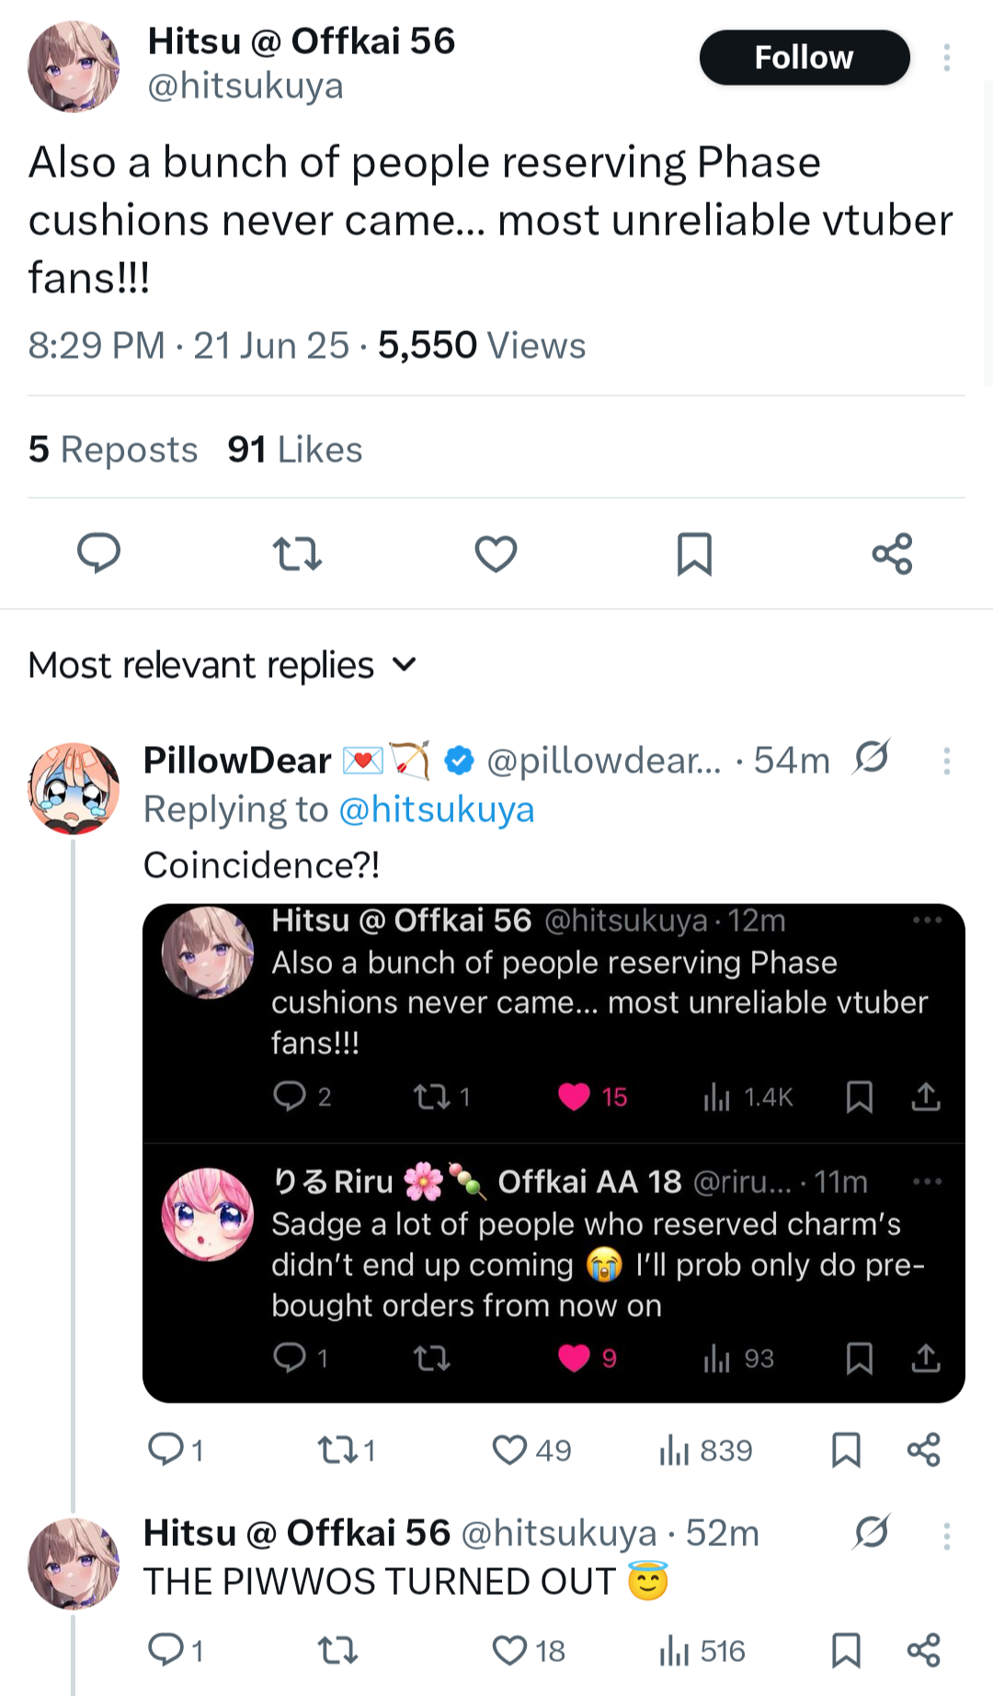The height and width of the screenshot is (1696, 993).
Task: View the 91 Likes list
Action: [295, 450]
